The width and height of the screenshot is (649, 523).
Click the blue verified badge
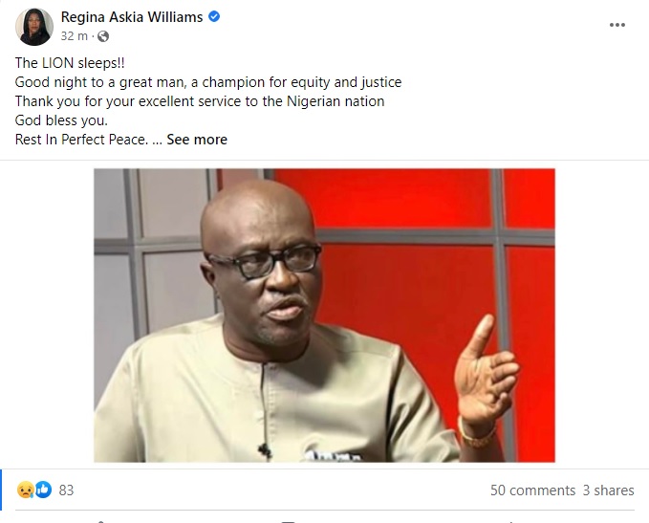pos(214,16)
